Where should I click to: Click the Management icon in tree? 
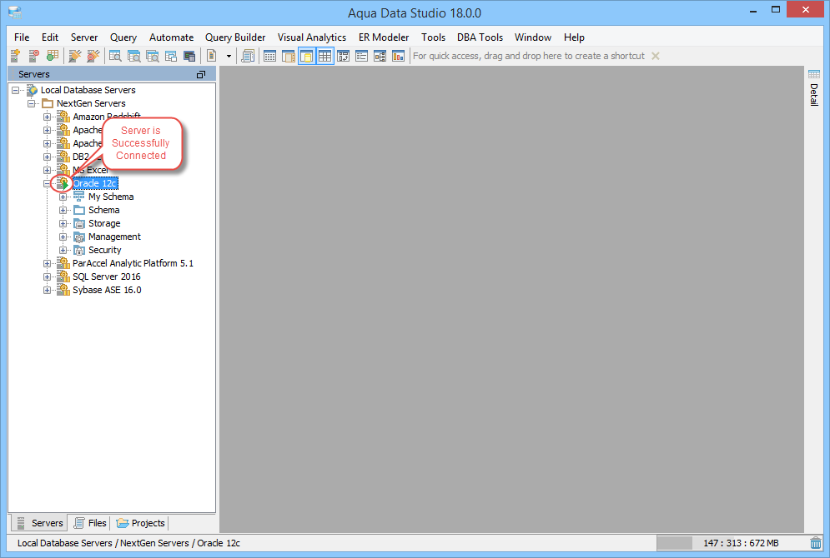[79, 237]
